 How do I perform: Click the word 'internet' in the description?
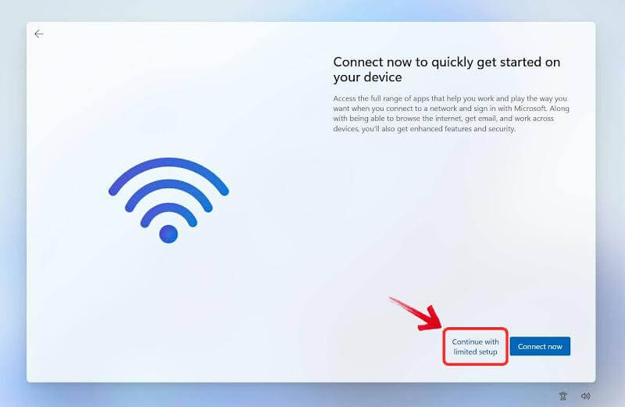(x=448, y=119)
